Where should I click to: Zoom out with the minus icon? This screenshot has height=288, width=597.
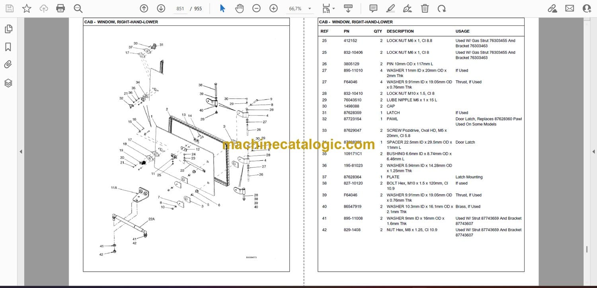coord(257,8)
